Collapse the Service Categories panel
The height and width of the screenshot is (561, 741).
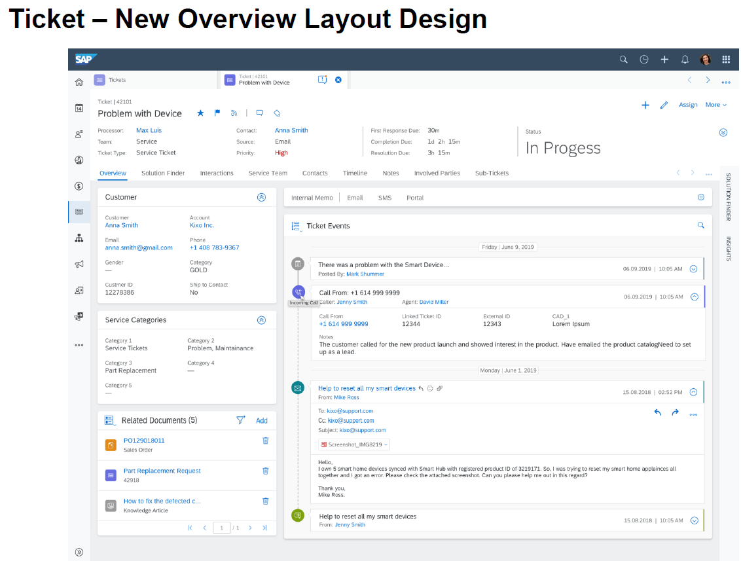(x=261, y=321)
